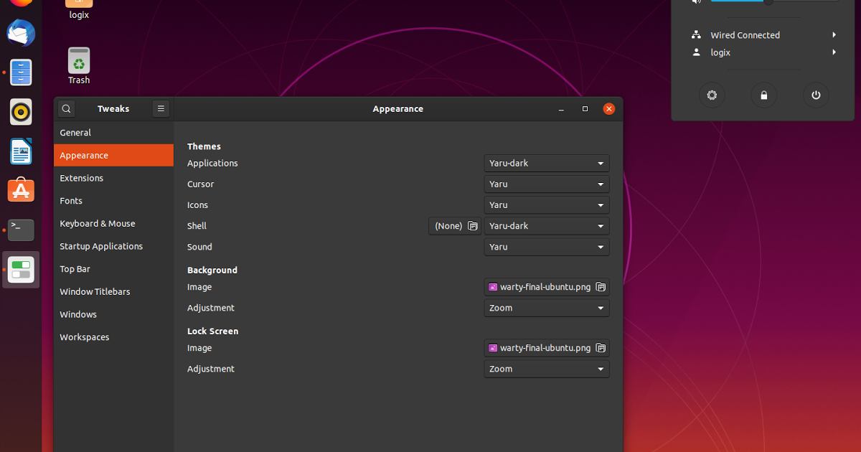Viewport: 861px width, 452px height.
Task: Choose the Background image file button
Action: pyautogui.click(x=546, y=287)
